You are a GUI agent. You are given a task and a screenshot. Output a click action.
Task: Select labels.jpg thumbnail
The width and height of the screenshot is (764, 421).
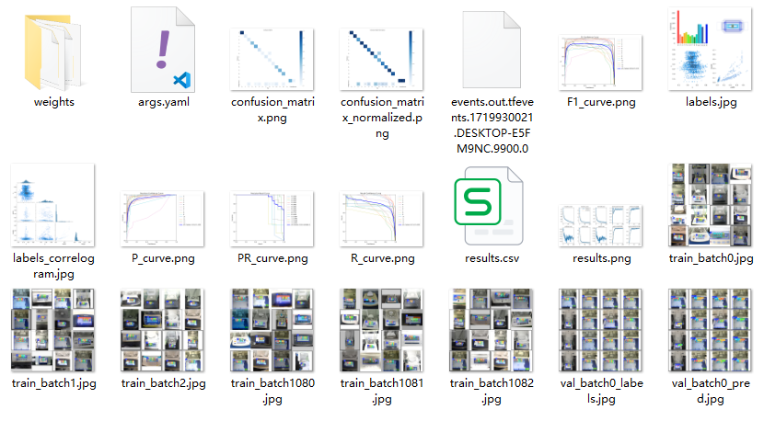[x=710, y=49]
